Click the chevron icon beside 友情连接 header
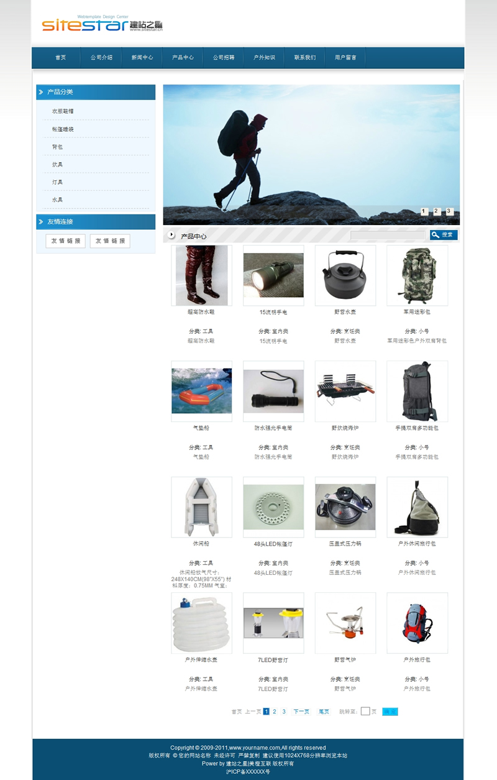497x780 pixels. [x=41, y=222]
